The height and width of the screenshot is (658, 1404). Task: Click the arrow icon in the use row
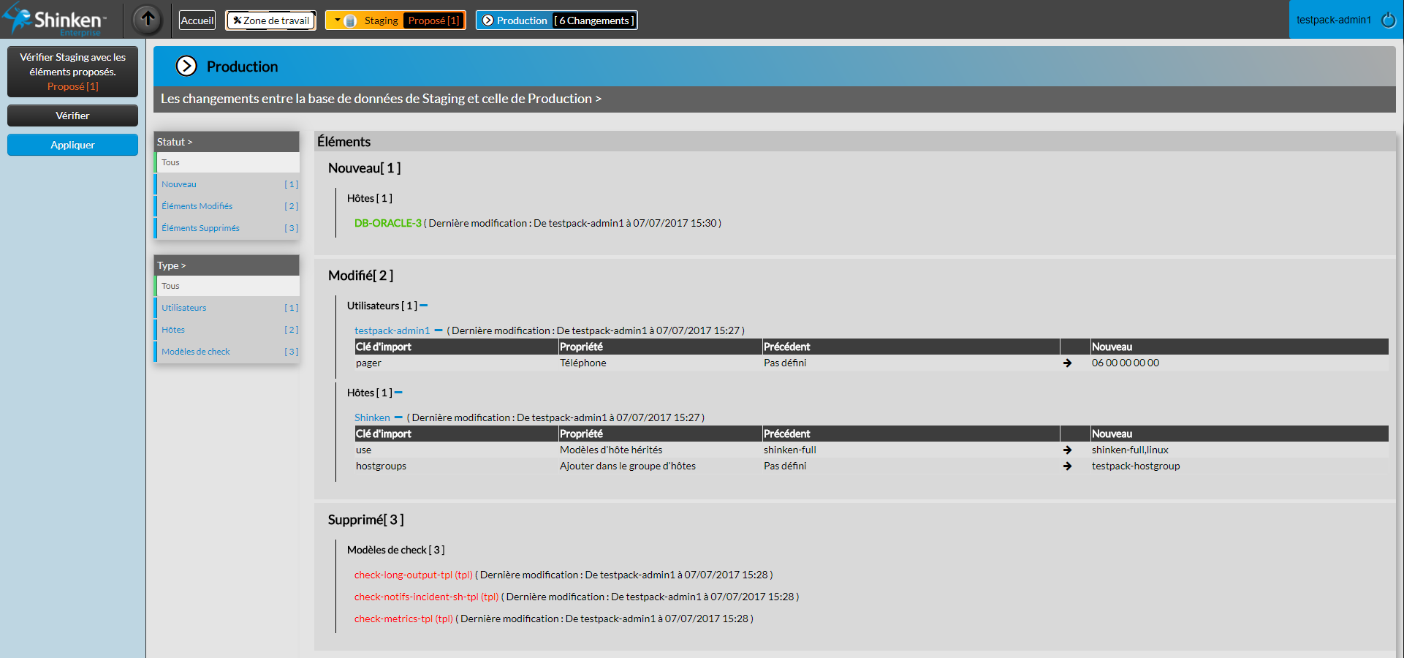point(1067,450)
